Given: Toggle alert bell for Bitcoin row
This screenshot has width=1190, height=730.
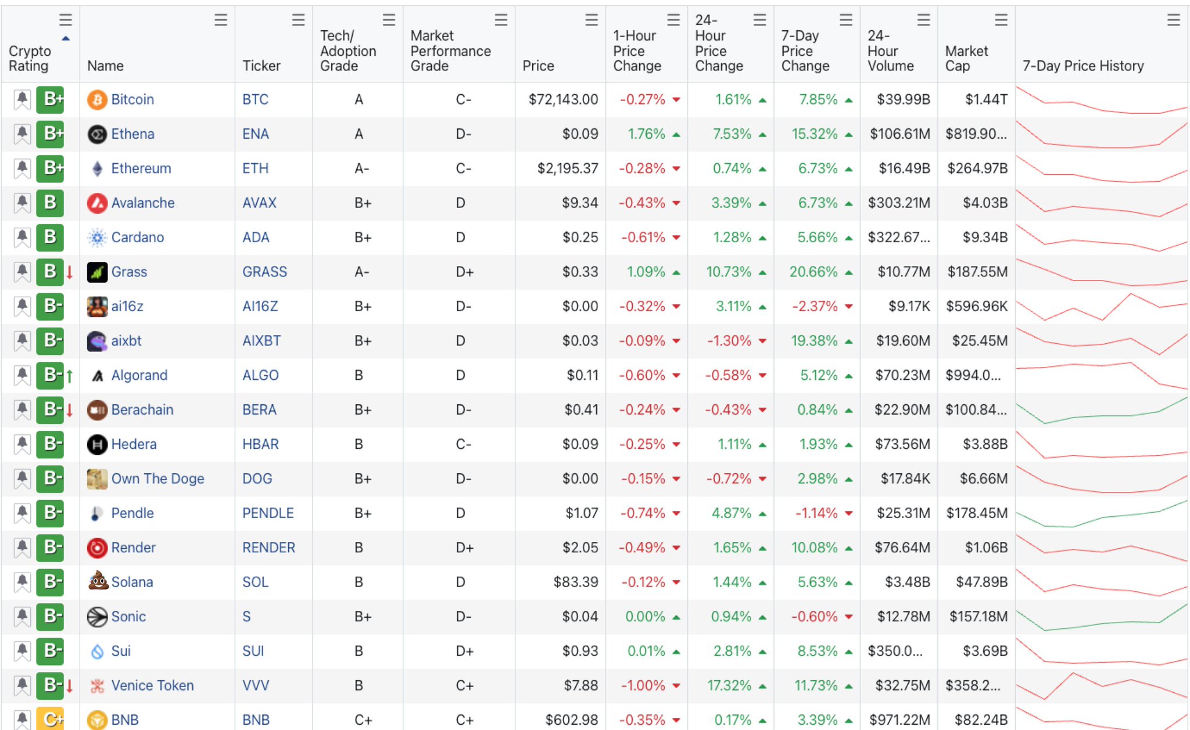Looking at the screenshot, I should click(x=22, y=100).
